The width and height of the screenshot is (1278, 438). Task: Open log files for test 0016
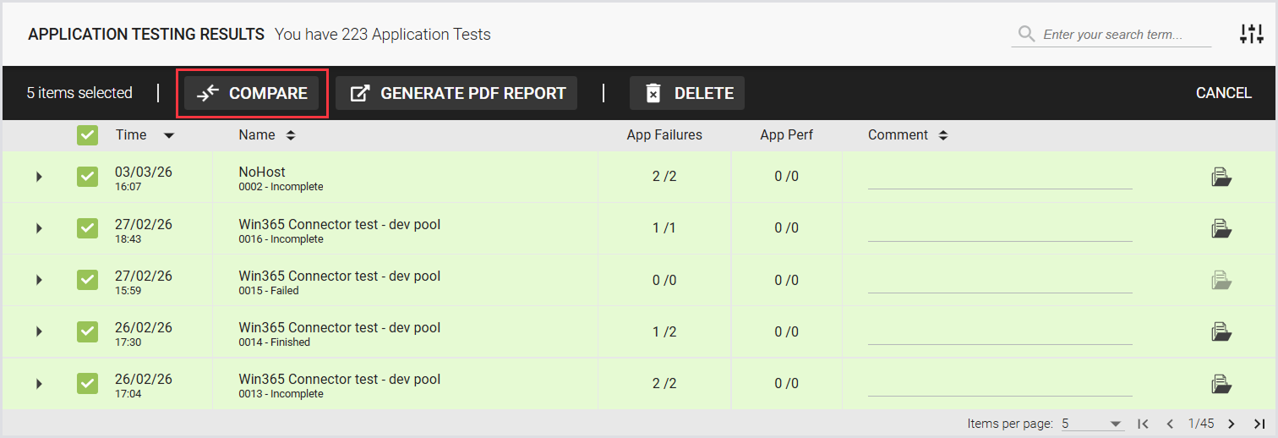pyautogui.click(x=1221, y=228)
